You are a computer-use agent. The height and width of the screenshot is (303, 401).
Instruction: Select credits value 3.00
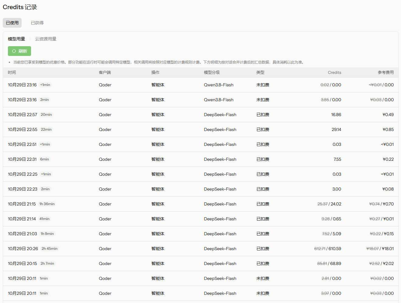pos(337,189)
